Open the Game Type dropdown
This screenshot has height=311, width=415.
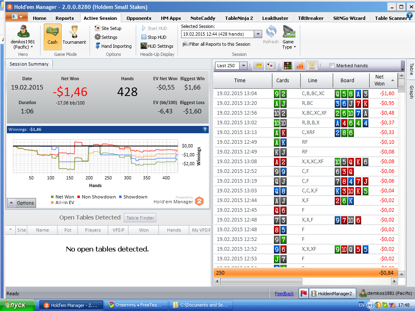click(x=289, y=37)
